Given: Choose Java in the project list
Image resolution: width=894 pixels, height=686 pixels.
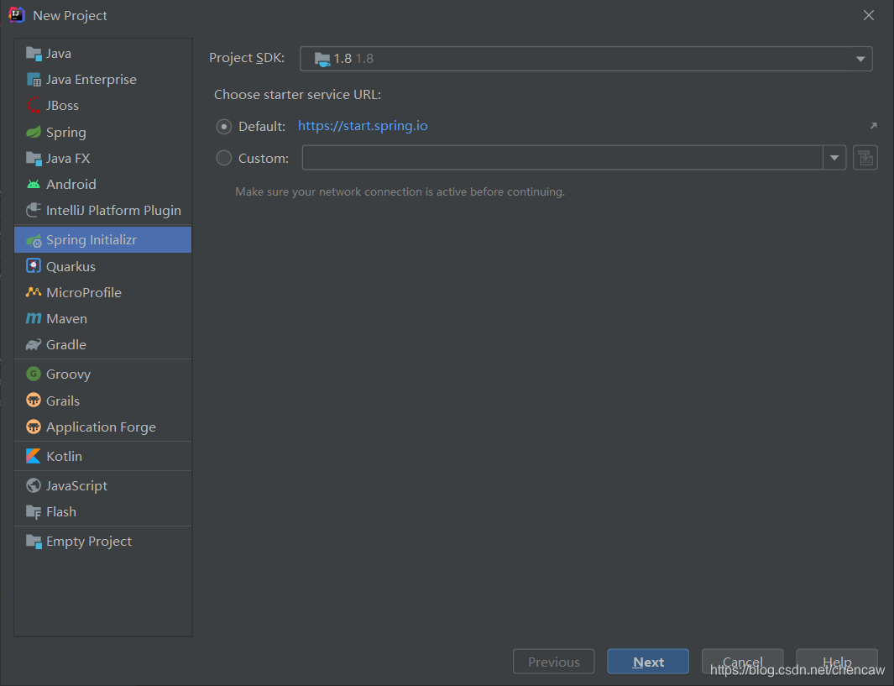Looking at the screenshot, I should (x=102, y=54).
